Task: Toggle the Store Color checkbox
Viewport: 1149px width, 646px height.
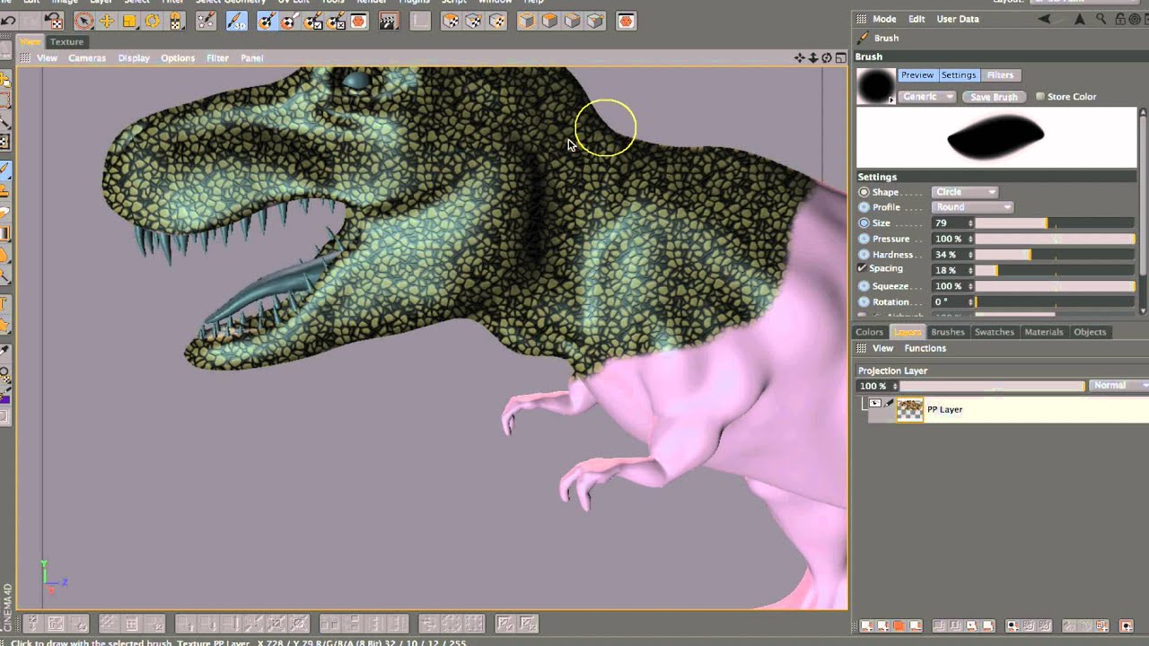Action: tap(1040, 97)
